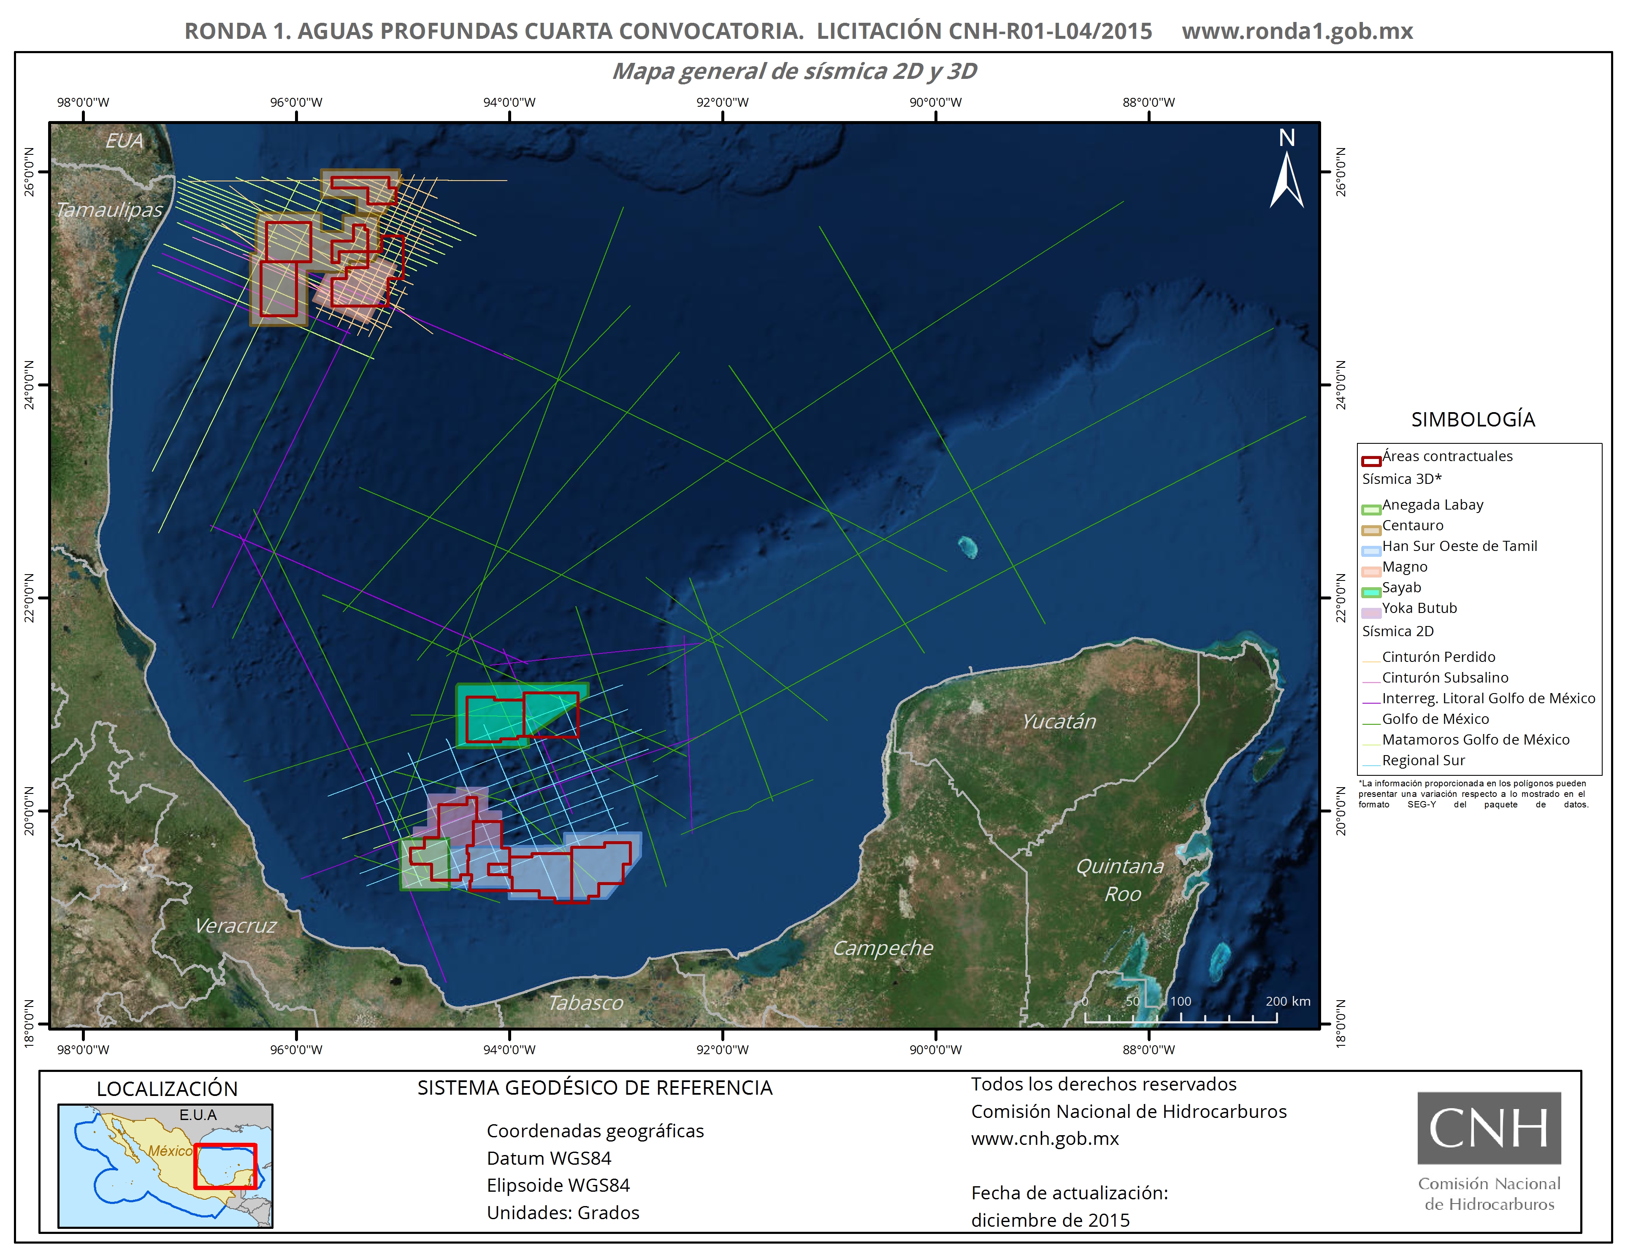The height and width of the screenshot is (1255, 1625).
Task: Click the E.U.A label in inset map
Action: click(x=198, y=1115)
